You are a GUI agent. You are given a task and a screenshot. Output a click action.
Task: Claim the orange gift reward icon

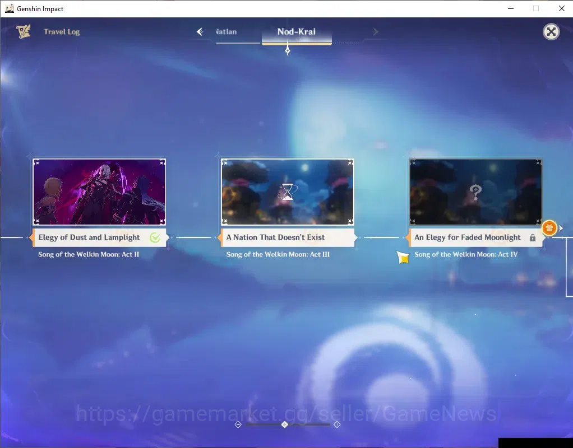point(549,228)
